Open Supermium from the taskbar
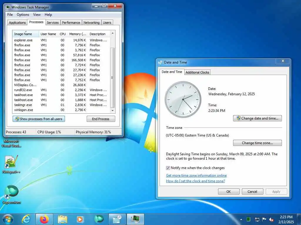 click(99, 219)
